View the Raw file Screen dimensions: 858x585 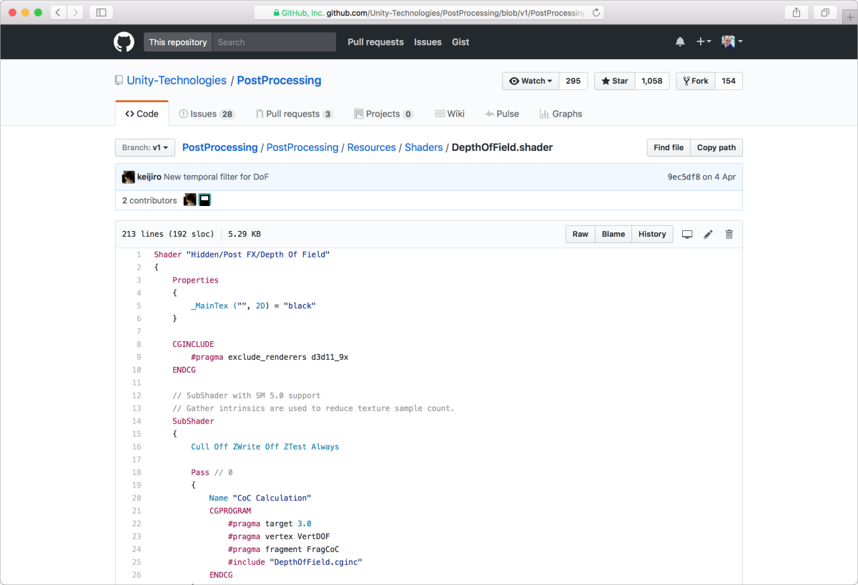(x=581, y=235)
